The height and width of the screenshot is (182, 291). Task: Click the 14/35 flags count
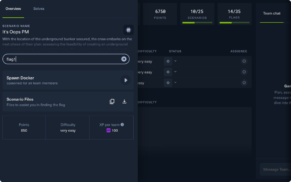click(234, 12)
